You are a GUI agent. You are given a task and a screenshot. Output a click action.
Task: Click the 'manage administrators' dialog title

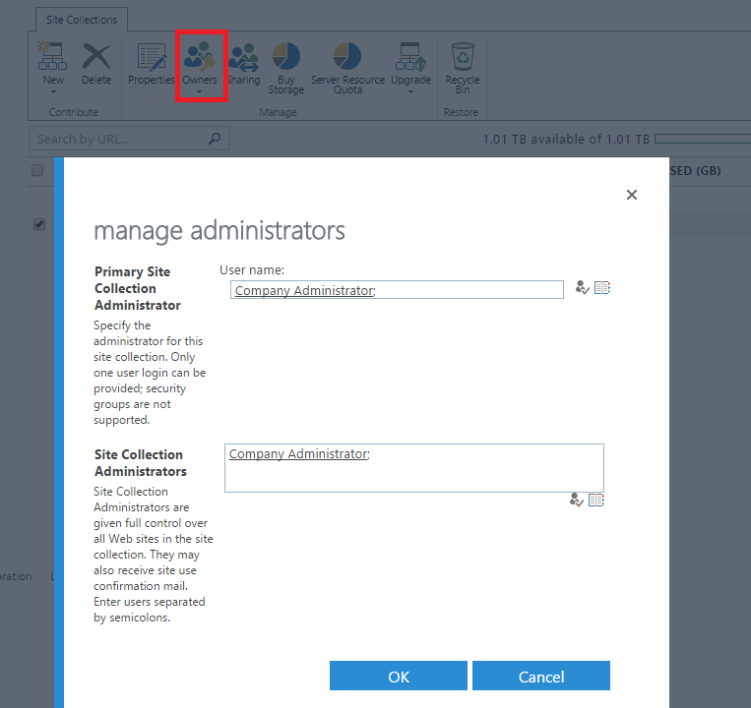tap(219, 231)
